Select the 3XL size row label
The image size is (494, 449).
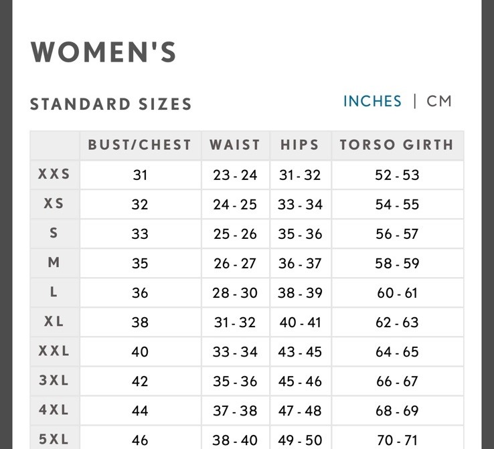54,380
